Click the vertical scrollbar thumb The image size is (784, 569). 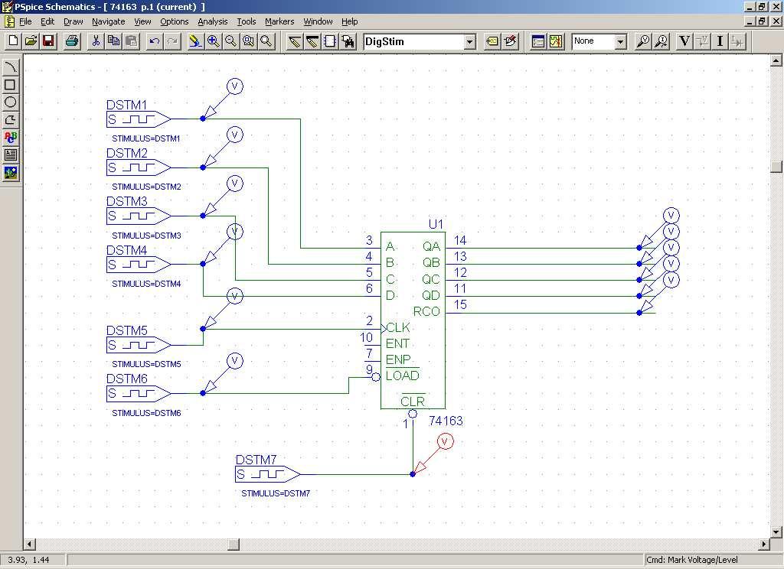[x=776, y=167]
